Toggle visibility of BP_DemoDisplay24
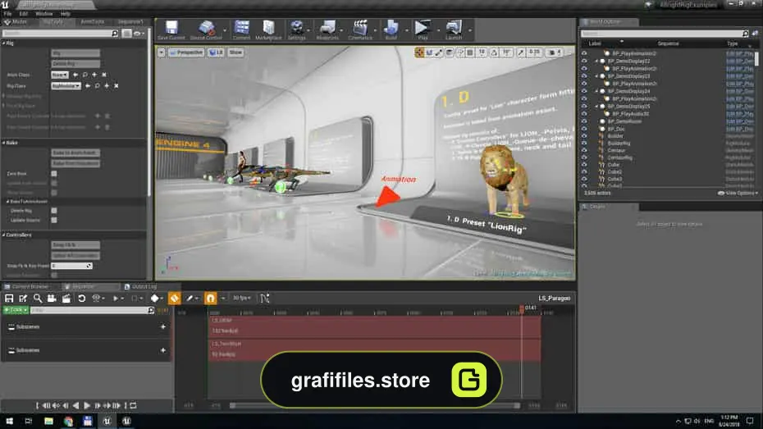The image size is (763, 429). click(x=584, y=91)
